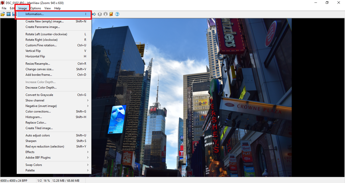345x183 pixels.
Task: Open the Help menu
Action: coord(57,8)
